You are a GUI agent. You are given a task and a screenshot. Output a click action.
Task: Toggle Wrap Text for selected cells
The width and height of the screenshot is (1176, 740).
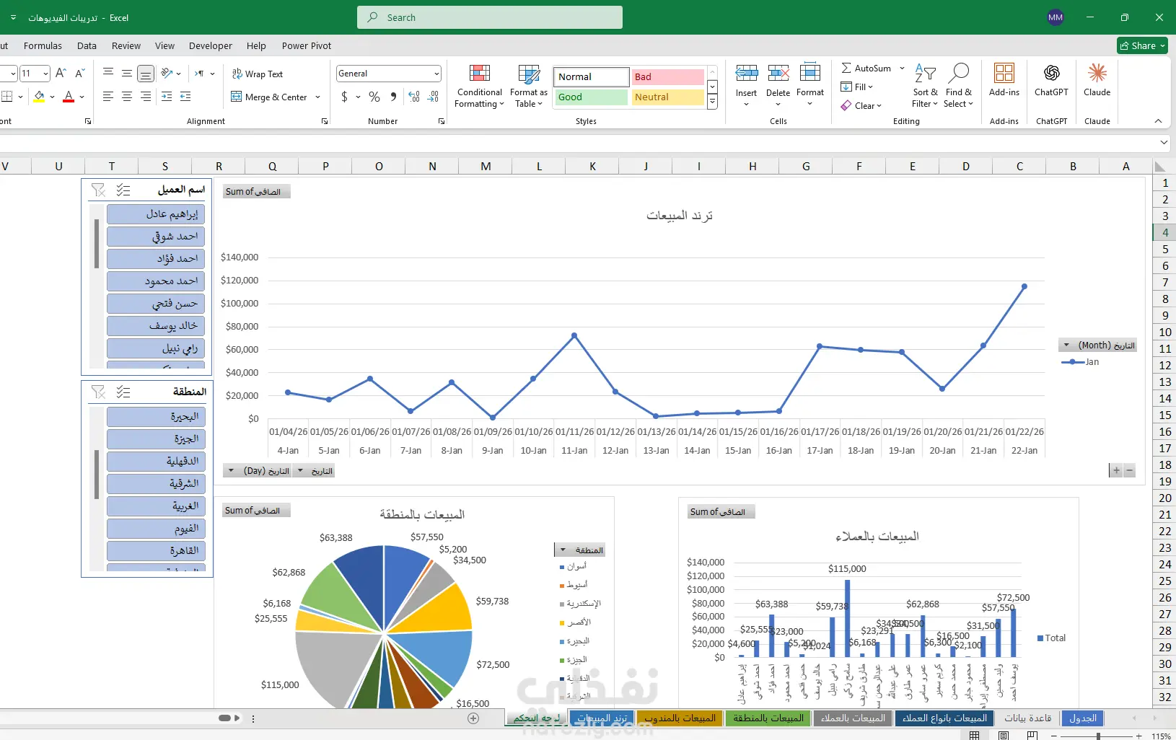(x=258, y=74)
